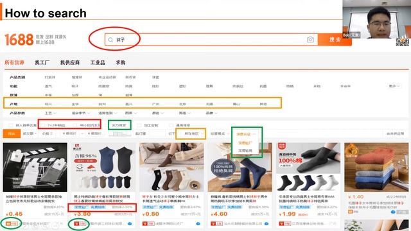This screenshot has width=411, height=231.
Task: Click the presenter webcam video
Action: 377,19
